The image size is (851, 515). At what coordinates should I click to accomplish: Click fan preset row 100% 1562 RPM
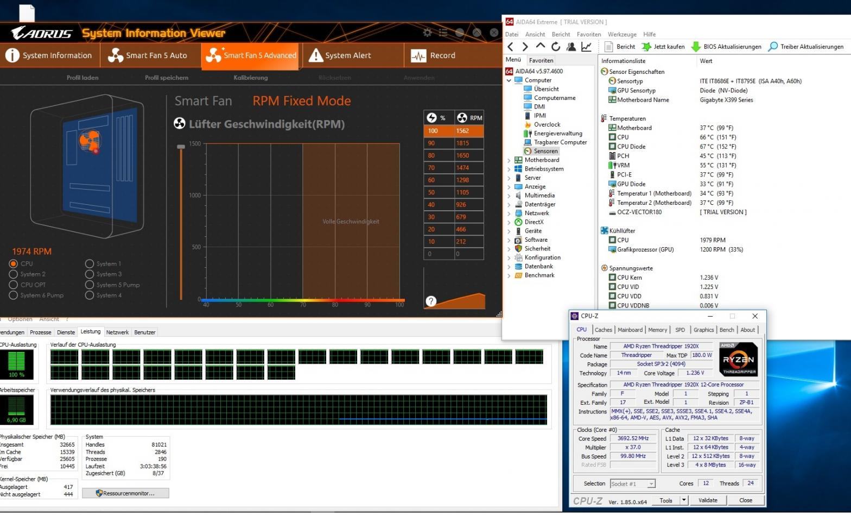454,131
